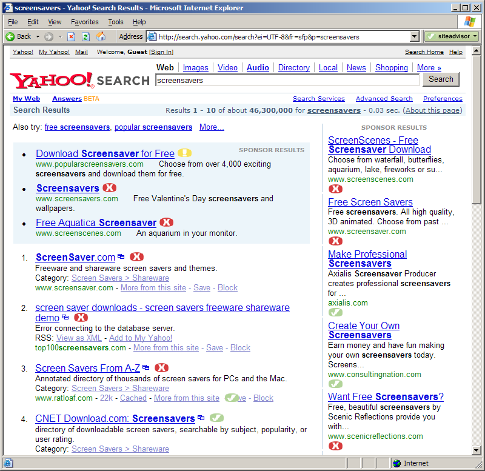Screen dimensions: 485x471
Task: Expand the Address bar URL dropdown
Action: [415, 37]
